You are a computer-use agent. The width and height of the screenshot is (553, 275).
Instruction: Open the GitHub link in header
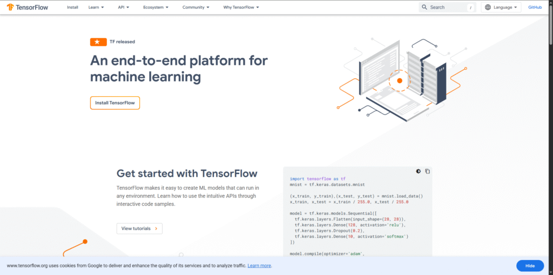click(x=535, y=7)
